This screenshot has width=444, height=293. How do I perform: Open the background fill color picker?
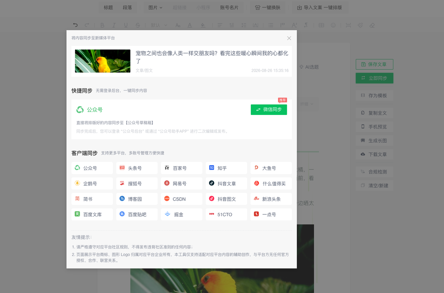point(203,25)
